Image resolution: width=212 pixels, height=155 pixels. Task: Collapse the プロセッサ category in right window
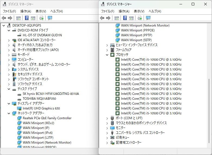click(107, 55)
